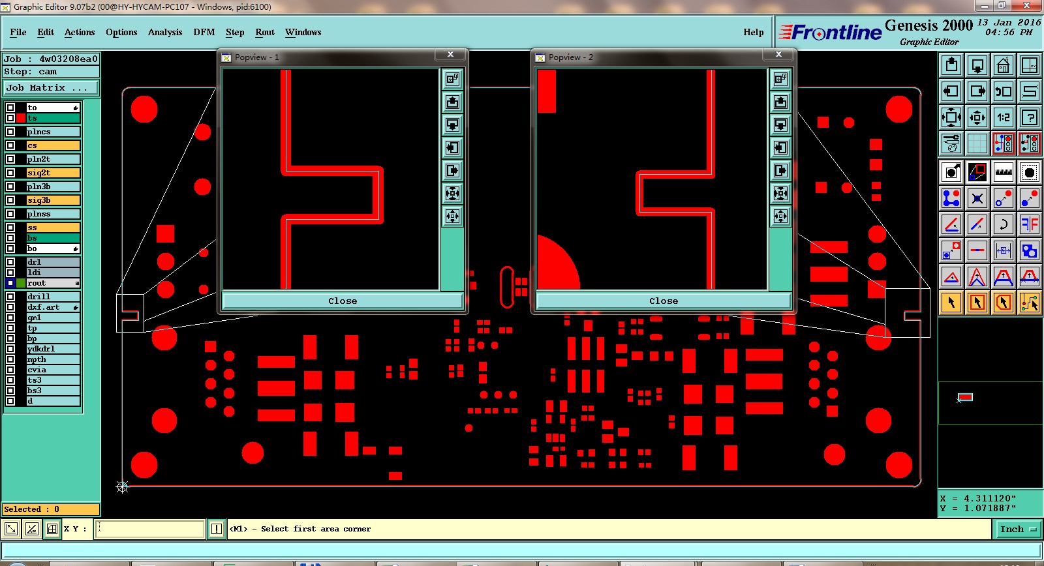Select the net trace pointer tool
Screen dimensions: 1044x566
tap(1030, 303)
